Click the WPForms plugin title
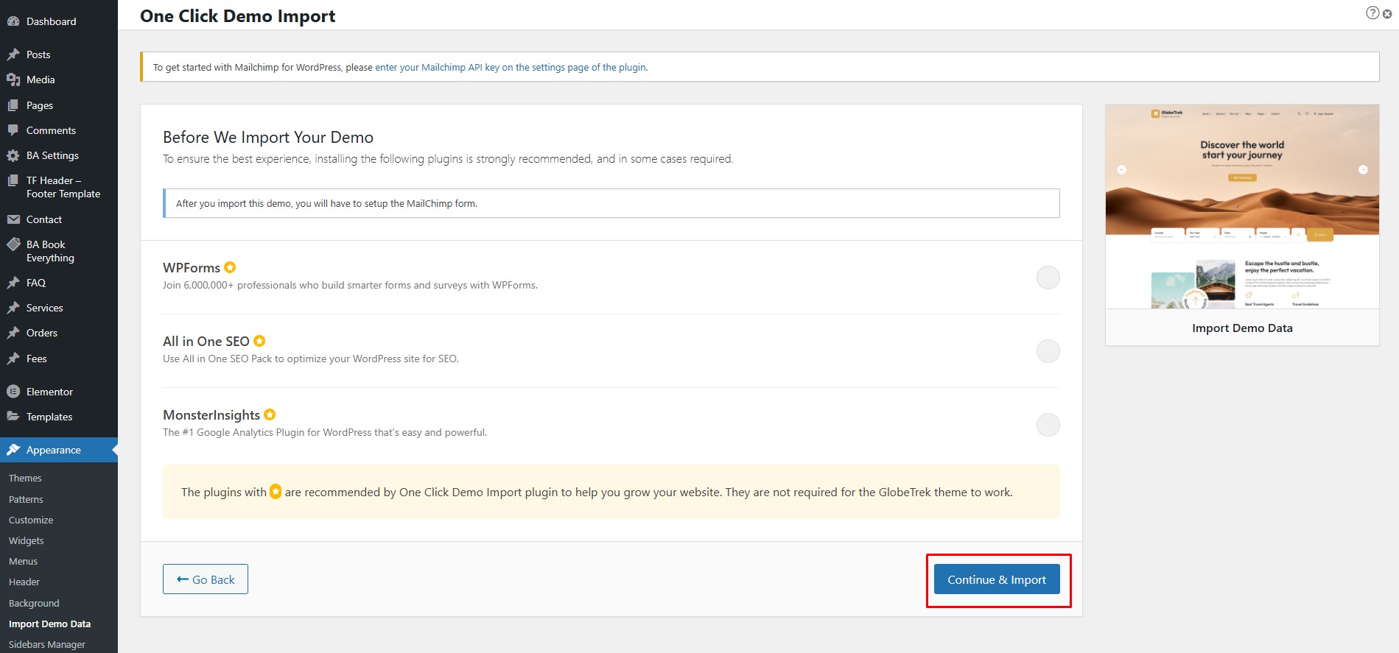 pos(192,268)
